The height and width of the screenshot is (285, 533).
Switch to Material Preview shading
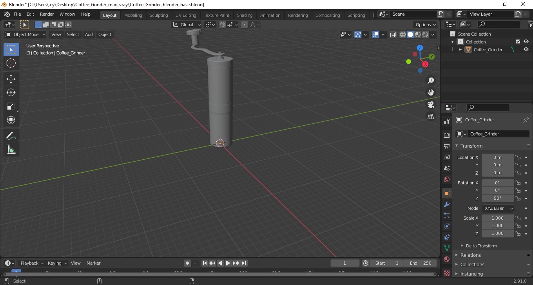click(x=418, y=34)
